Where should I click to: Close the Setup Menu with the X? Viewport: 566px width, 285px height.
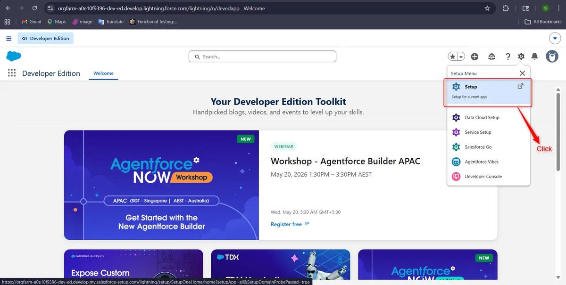522,73
